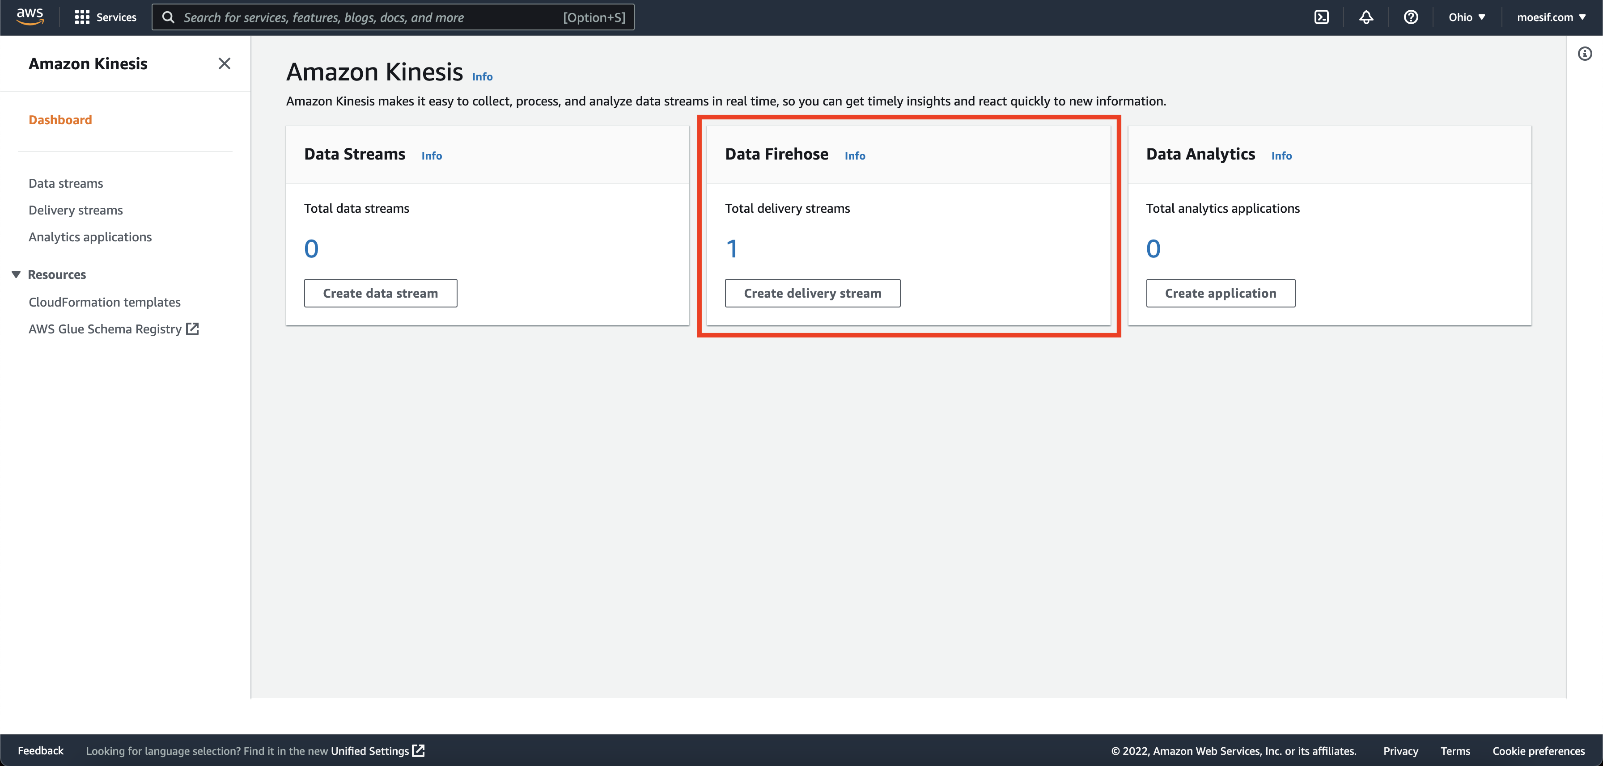Click inside the services search field

tap(373, 17)
